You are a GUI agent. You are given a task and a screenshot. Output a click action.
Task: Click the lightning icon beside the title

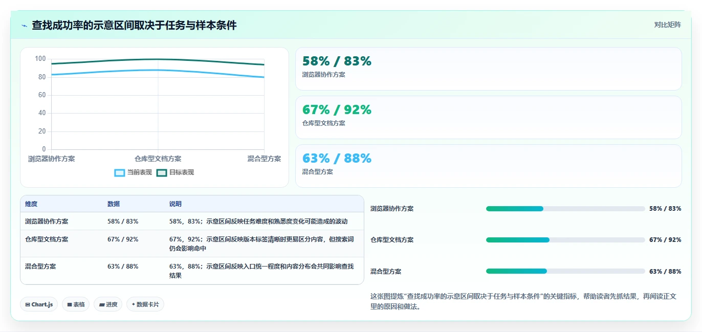coord(24,26)
